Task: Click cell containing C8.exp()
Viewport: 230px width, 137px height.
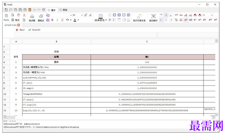Action: pyautogui.click(x=57, y=88)
